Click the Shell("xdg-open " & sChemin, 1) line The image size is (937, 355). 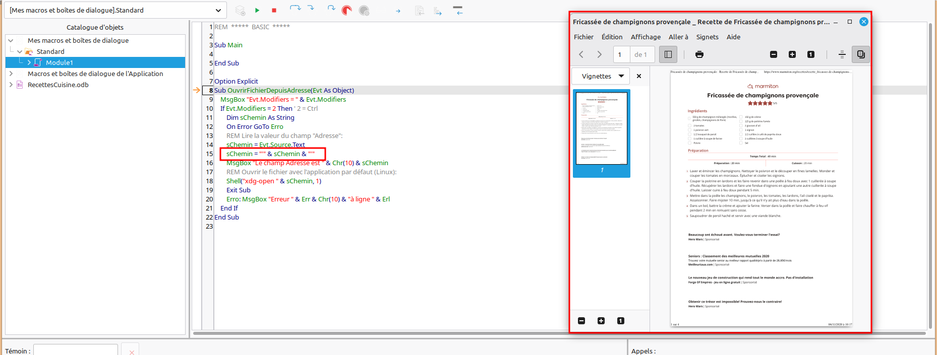(274, 181)
